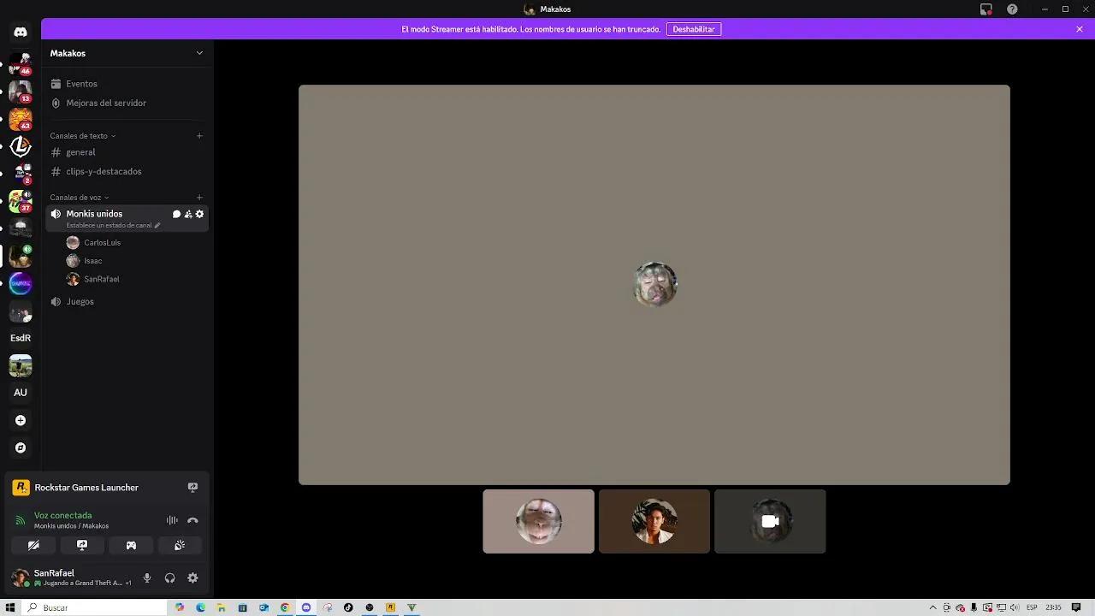Open Discord direct messages home icon

coord(21,32)
